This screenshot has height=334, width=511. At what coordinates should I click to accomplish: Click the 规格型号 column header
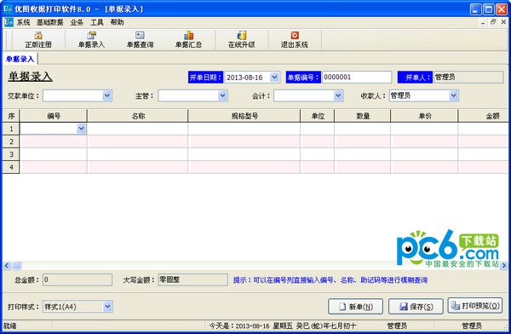[x=244, y=116]
